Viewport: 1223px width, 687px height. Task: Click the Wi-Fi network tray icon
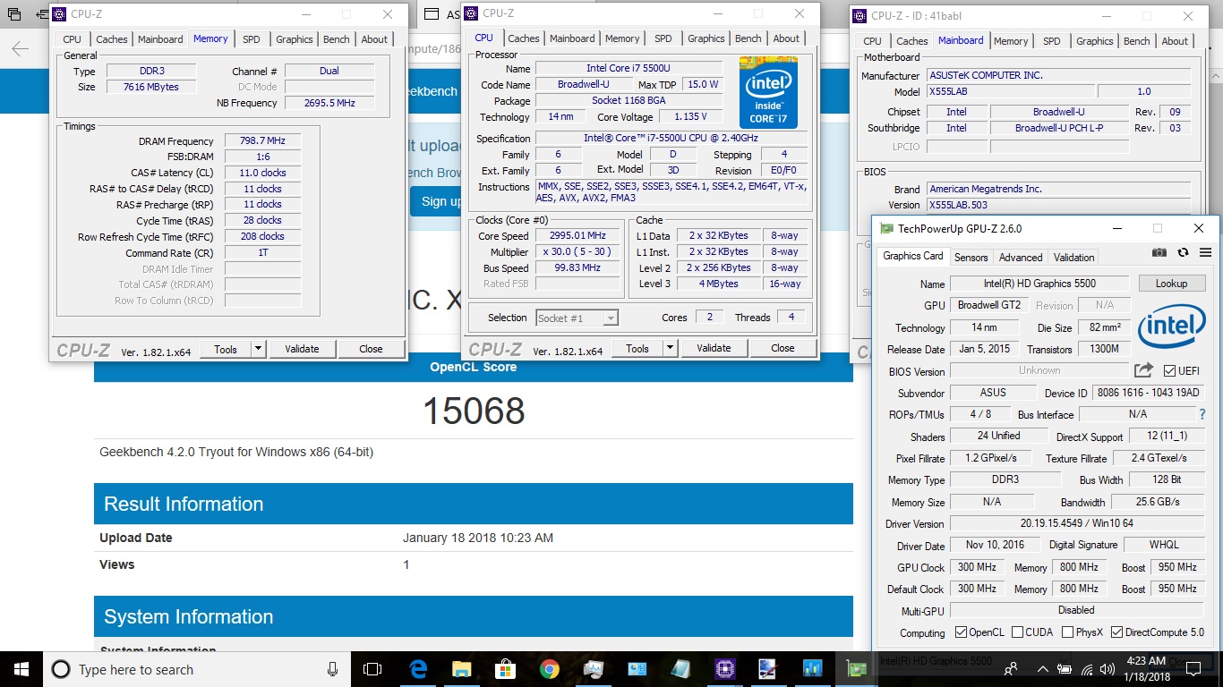tap(1088, 669)
